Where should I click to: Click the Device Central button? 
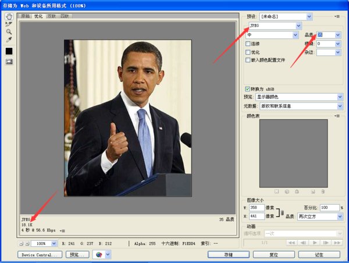[40, 254]
